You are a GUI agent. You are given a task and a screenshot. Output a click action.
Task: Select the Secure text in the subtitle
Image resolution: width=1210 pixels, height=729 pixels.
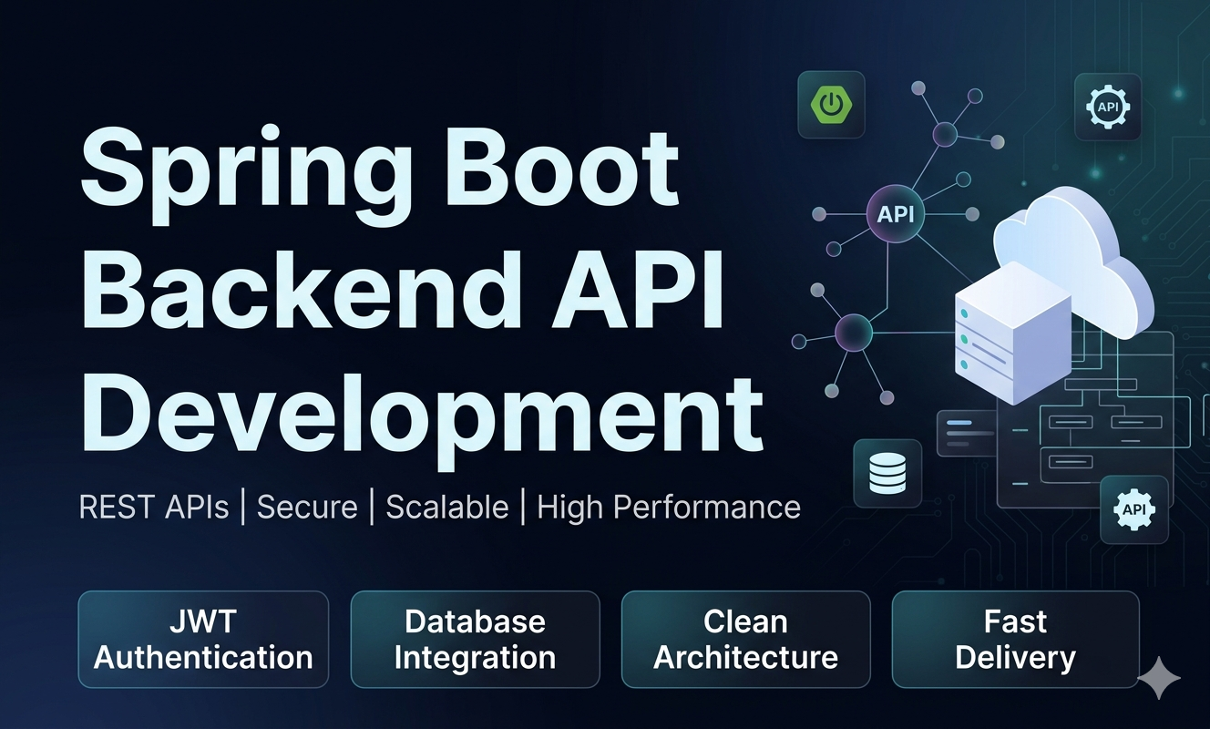click(307, 508)
